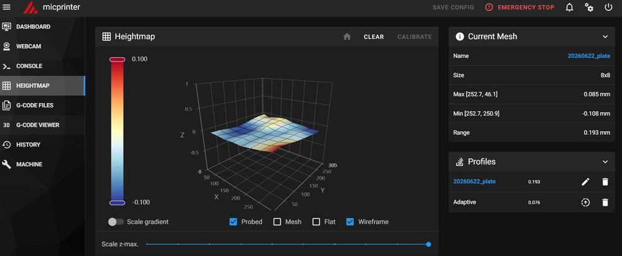
Task: Go to the Console page
Action: tap(42, 66)
